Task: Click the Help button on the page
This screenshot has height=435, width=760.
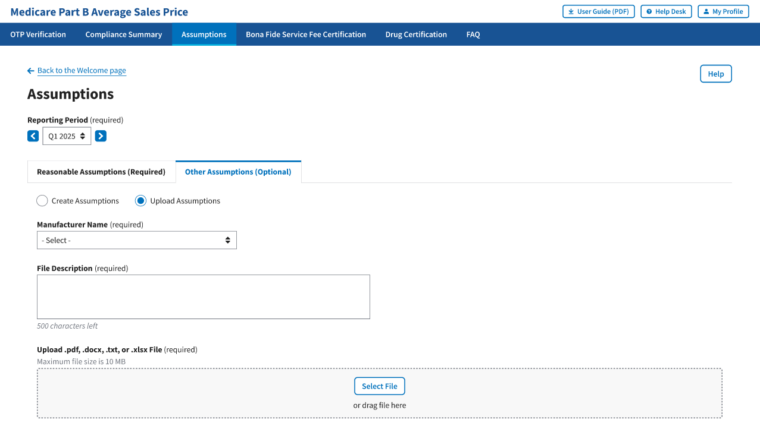Action: pyautogui.click(x=715, y=74)
